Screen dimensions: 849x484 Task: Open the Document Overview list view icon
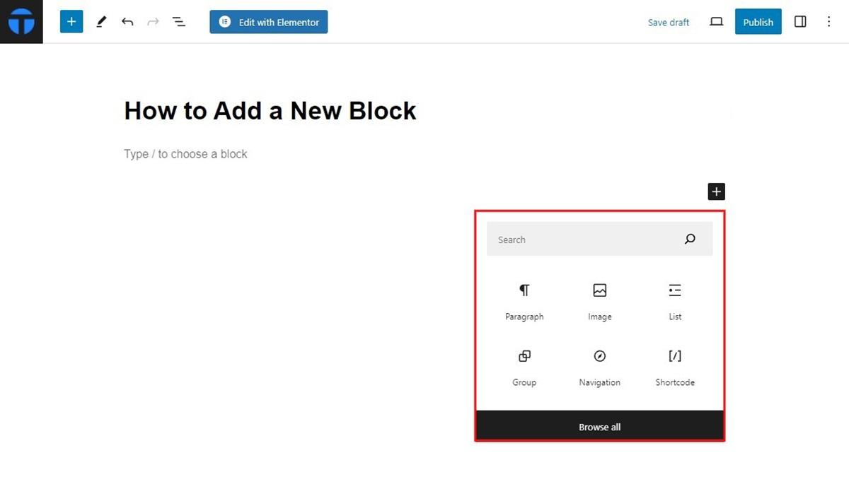(x=179, y=22)
